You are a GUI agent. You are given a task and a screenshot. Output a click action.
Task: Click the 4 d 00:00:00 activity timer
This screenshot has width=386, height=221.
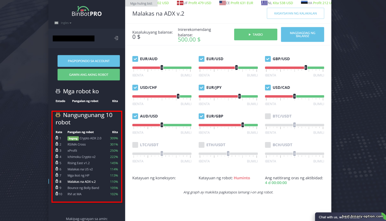pos(276,183)
